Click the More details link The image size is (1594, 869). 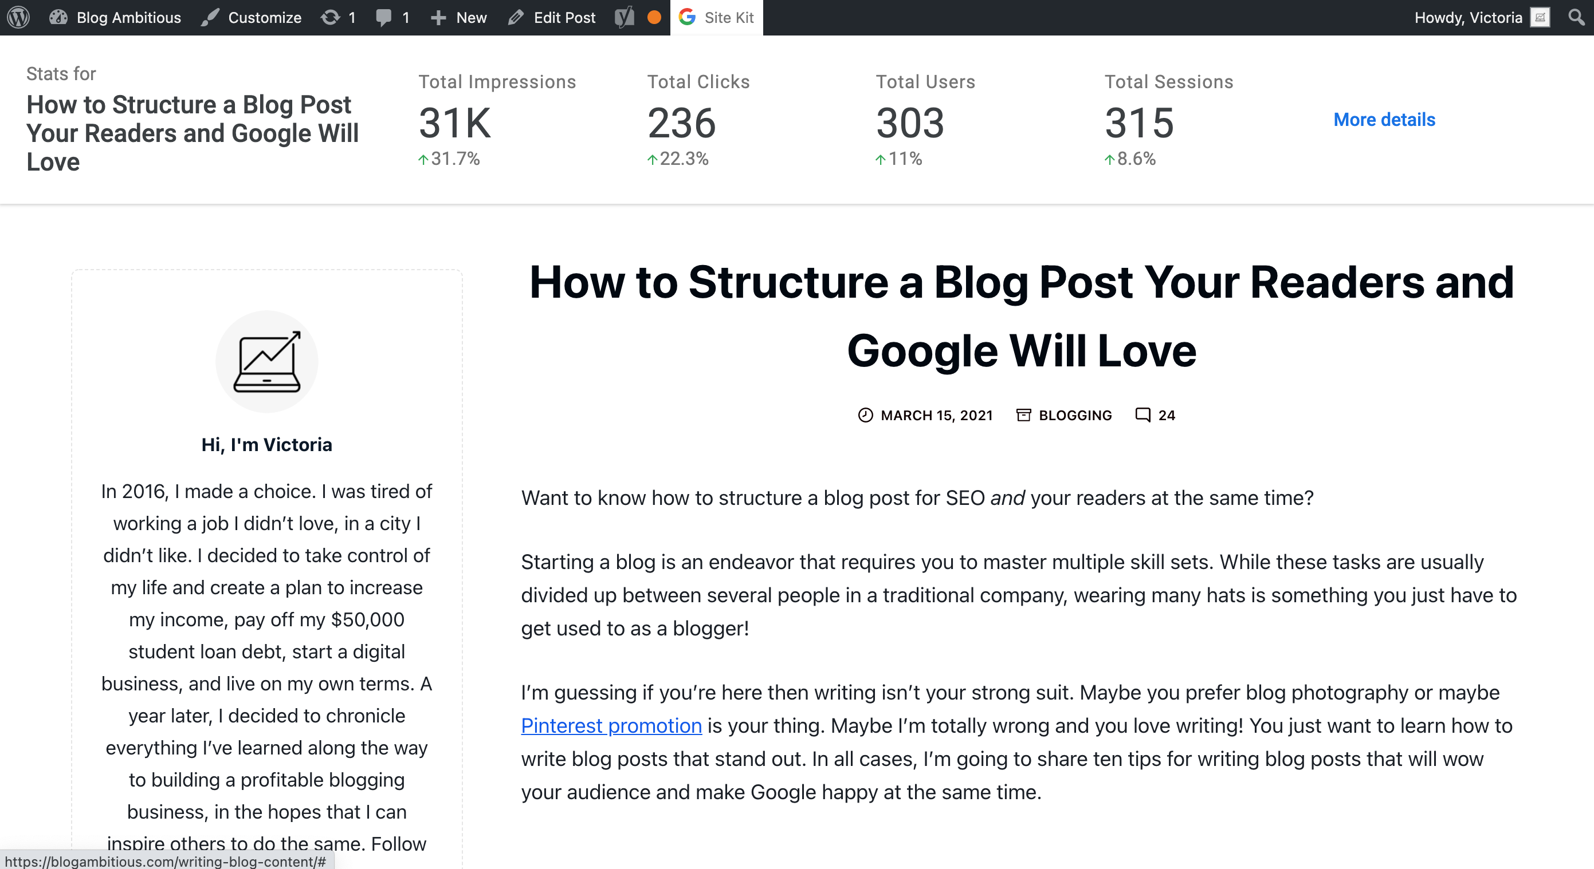[1384, 120]
